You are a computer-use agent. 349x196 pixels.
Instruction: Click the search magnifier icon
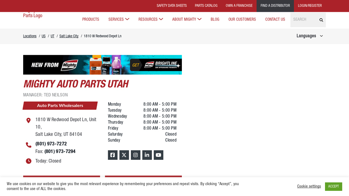[321, 20]
